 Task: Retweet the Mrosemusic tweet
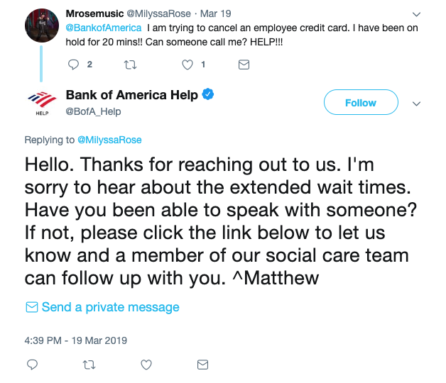click(x=131, y=65)
